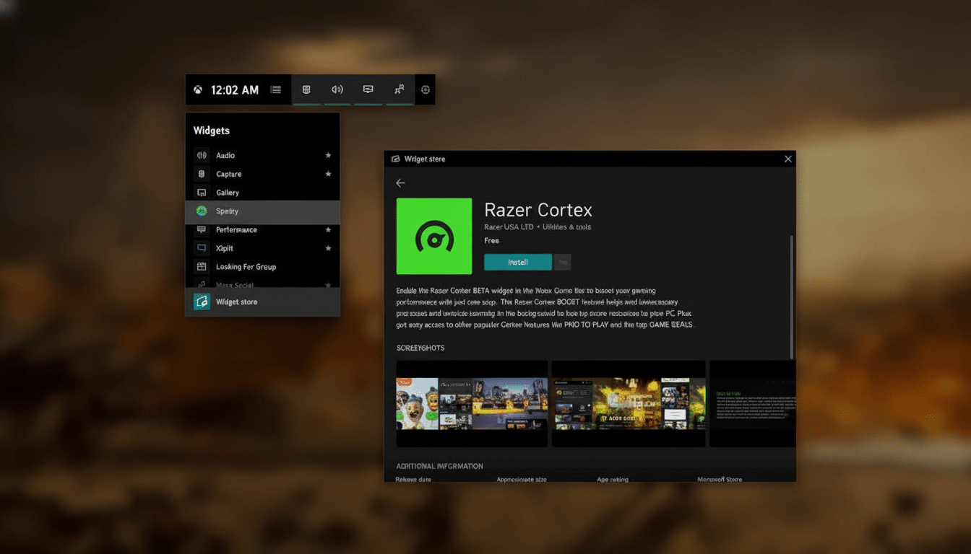Click the Widget store icon in the sidebar

(x=201, y=303)
